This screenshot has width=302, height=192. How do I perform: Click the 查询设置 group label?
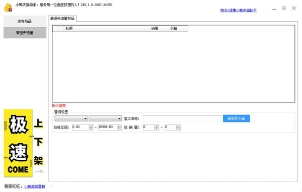coord(61,112)
